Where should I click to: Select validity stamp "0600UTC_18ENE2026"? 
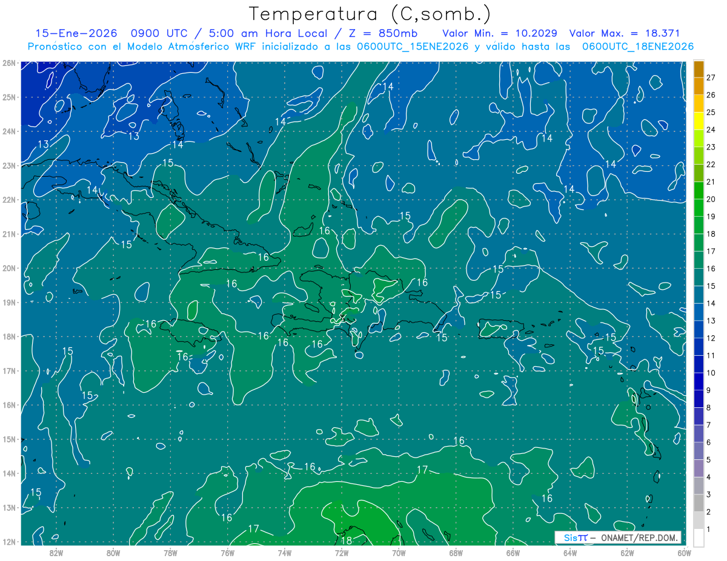point(637,47)
